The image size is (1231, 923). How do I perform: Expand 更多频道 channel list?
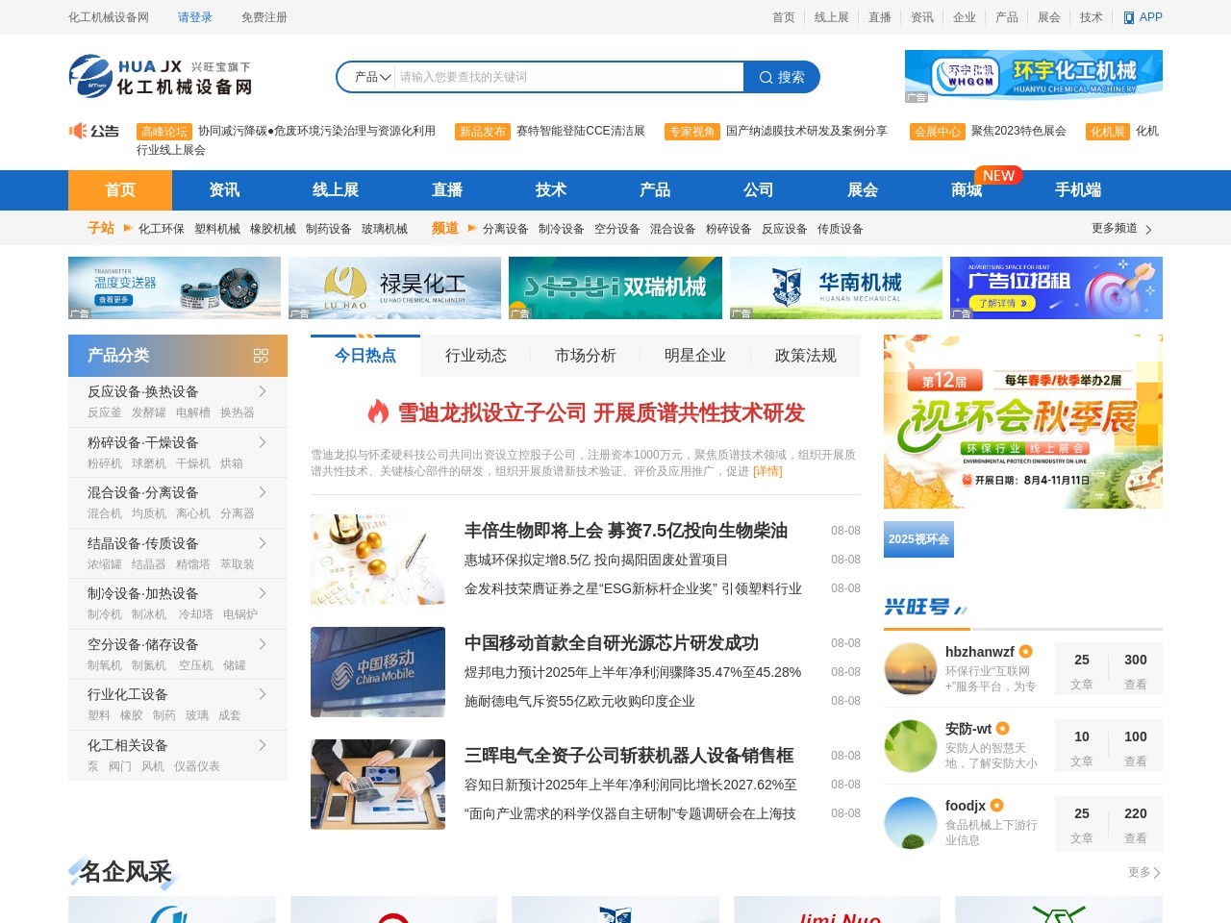click(1120, 229)
